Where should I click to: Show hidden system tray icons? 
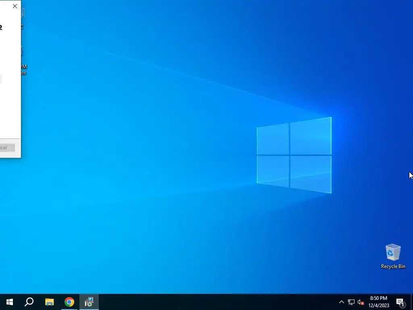341,302
